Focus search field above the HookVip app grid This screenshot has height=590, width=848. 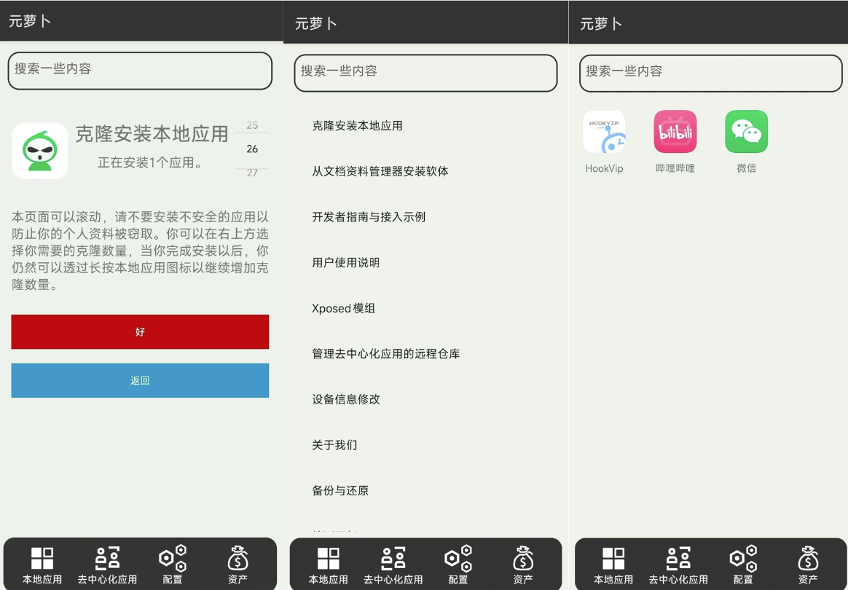point(710,72)
